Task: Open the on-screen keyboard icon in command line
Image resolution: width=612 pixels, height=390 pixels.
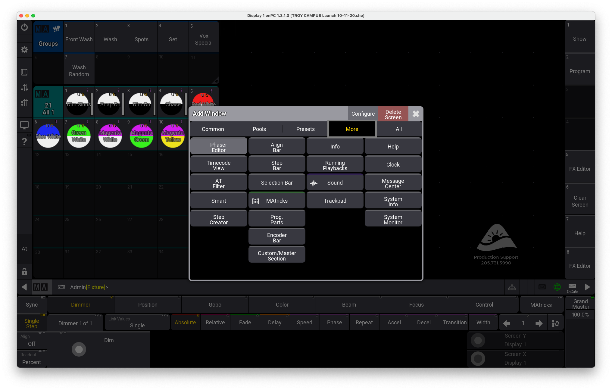Action: tap(61, 287)
